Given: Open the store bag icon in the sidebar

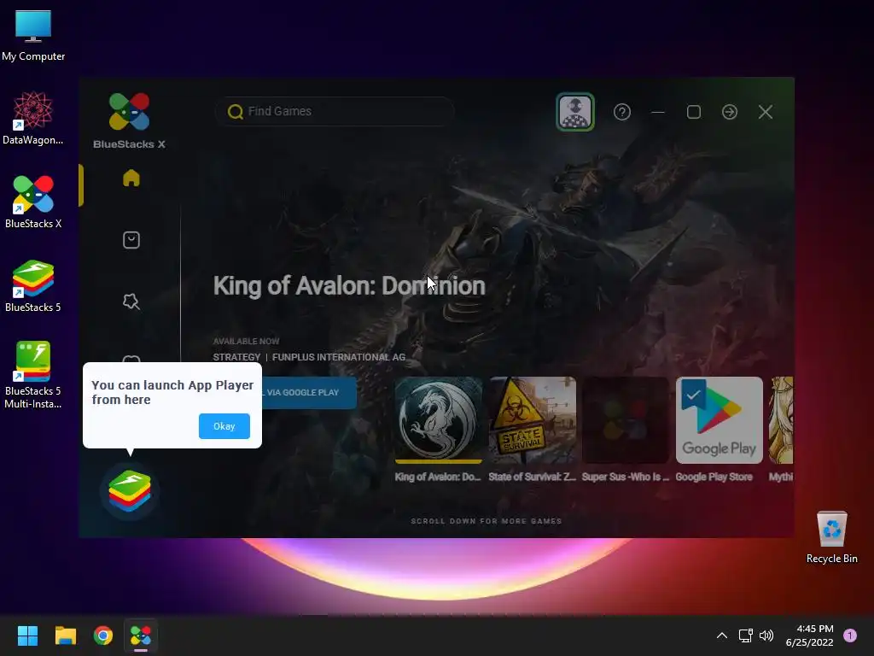Looking at the screenshot, I should click(131, 240).
